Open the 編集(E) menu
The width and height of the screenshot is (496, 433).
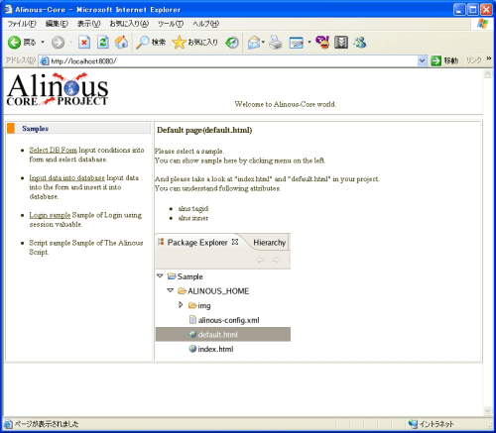[57, 24]
